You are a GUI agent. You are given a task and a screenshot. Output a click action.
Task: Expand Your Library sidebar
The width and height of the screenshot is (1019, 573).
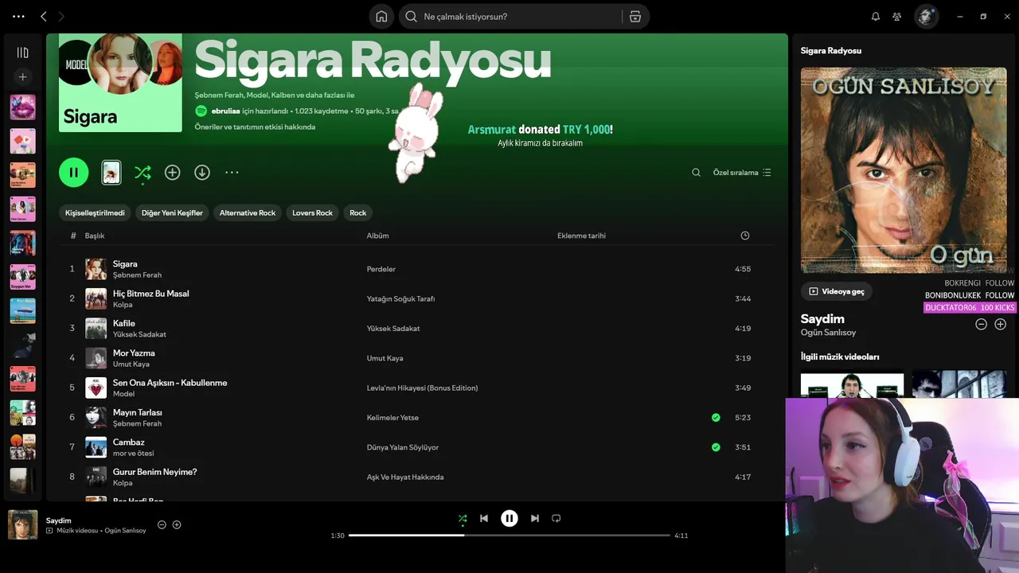(22, 53)
